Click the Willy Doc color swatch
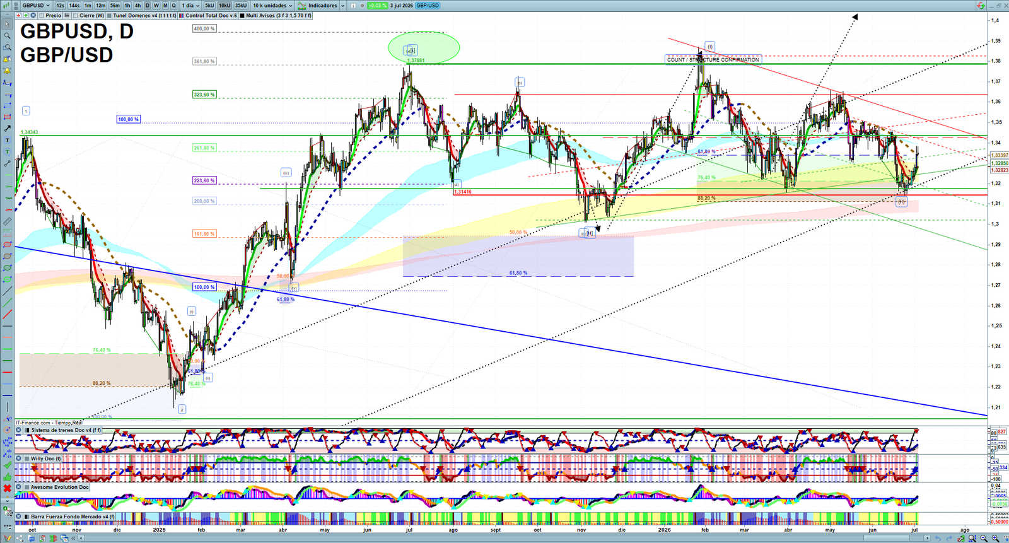The image size is (1009, 543). [27, 458]
